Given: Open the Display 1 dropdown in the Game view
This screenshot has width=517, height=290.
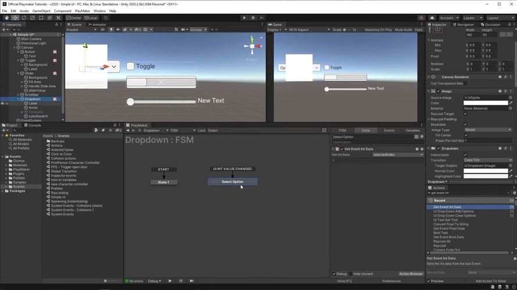Looking at the screenshot, I should point(277,30).
